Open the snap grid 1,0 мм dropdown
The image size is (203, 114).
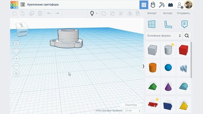[132, 111]
